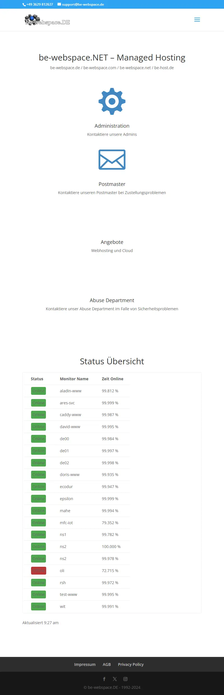This screenshot has width=224, height=695.
Task: Open the Abuse Department heading link
Action: click(112, 300)
